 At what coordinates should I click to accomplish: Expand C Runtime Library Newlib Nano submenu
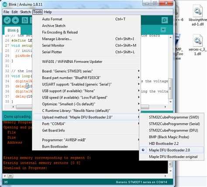click(x=86, y=111)
